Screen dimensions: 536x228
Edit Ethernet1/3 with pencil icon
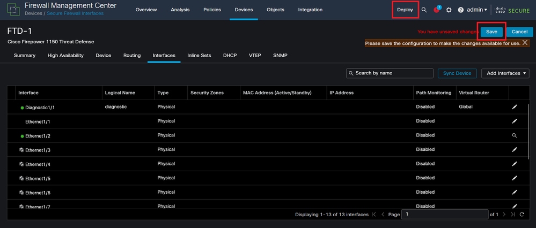point(515,150)
